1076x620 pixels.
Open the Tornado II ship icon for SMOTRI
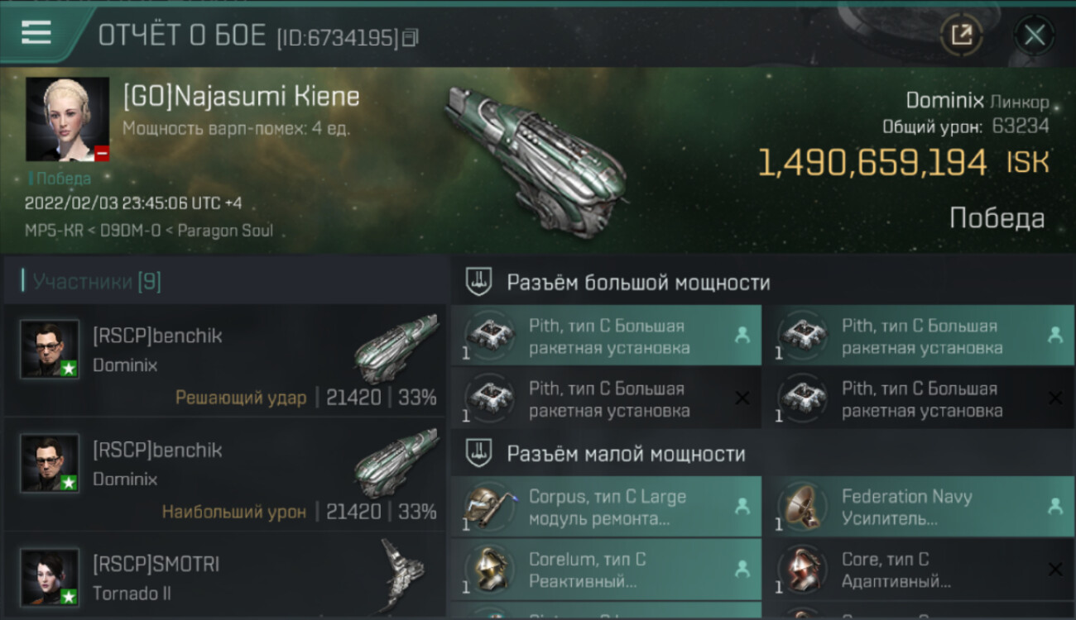pos(402,575)
